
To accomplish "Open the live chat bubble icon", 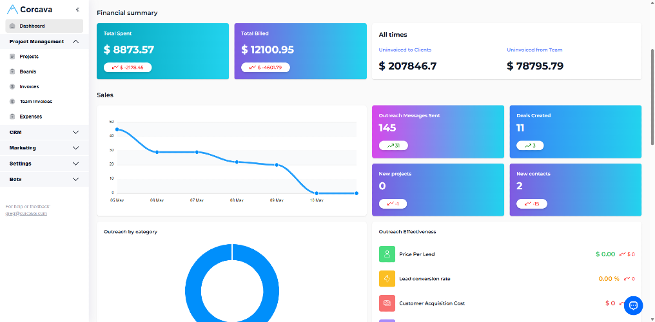I will pyautogui.click(x=633, y=305).
